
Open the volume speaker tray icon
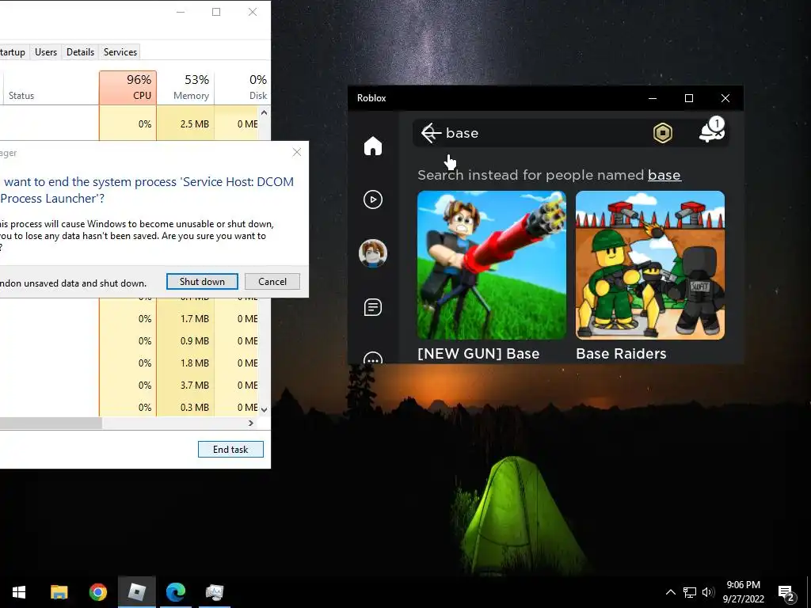[708, 592]
